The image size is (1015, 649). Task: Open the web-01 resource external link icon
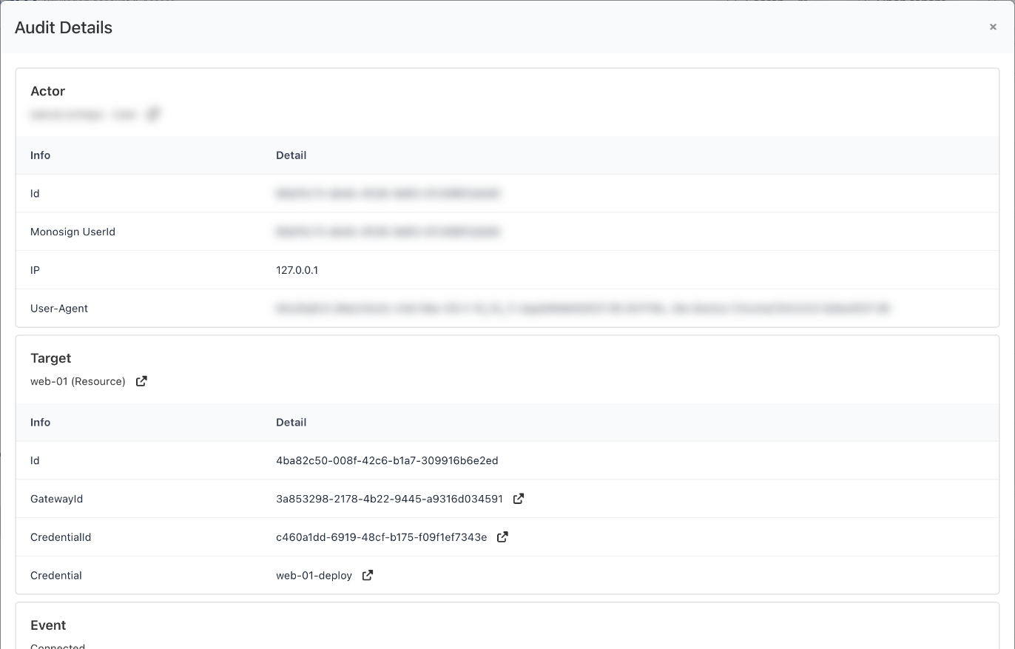141,381
